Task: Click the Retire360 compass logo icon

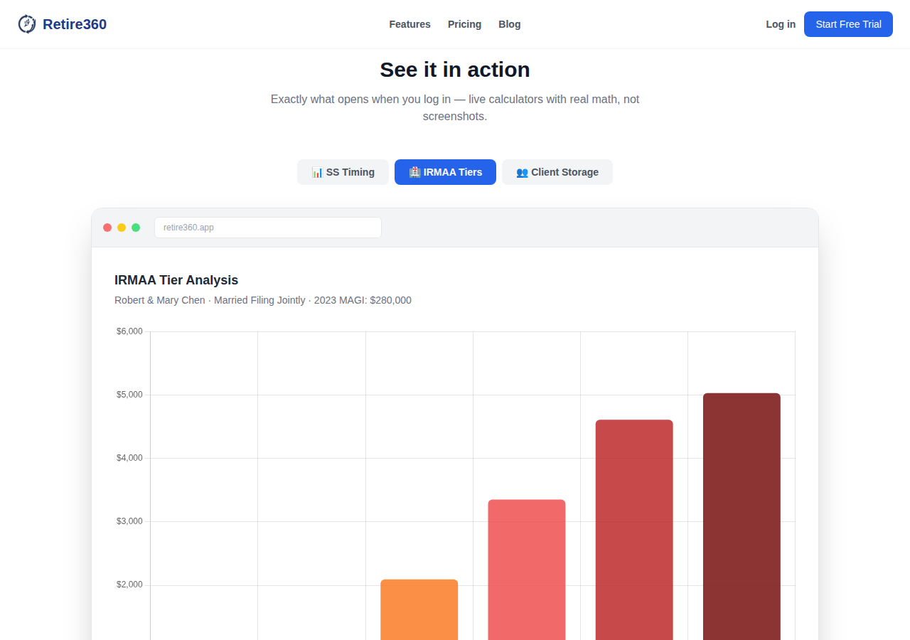Action: tap(27, 24)
